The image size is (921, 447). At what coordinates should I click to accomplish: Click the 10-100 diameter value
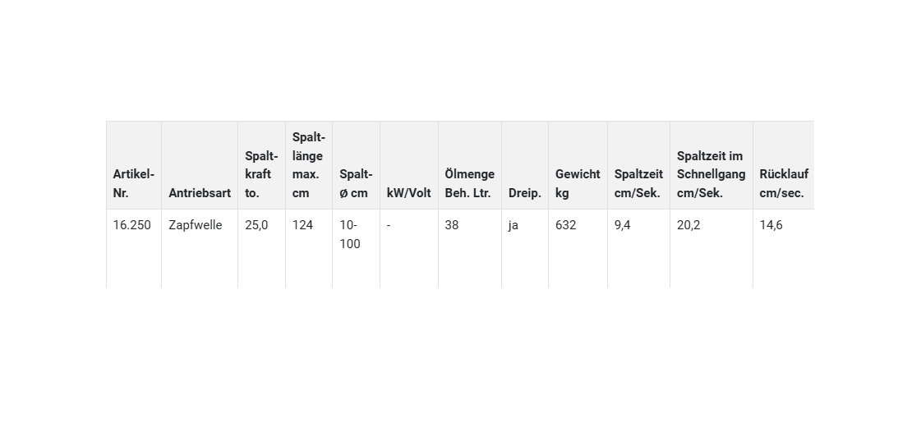coord(350,234)
